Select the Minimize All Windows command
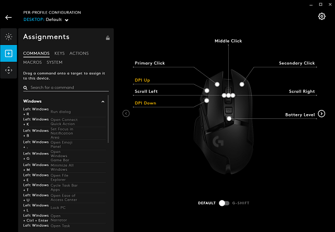This screenshot has height=232, width=335. (63, 167)
